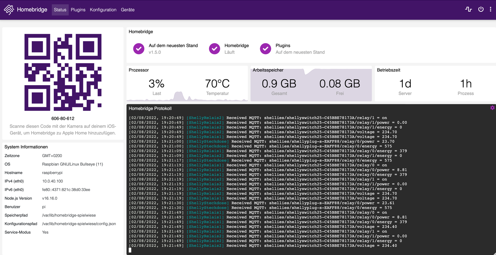The width and height of the screenshot is (496, 255).
Task: Click the 1h Prozess uptime value
Action: 466,84
